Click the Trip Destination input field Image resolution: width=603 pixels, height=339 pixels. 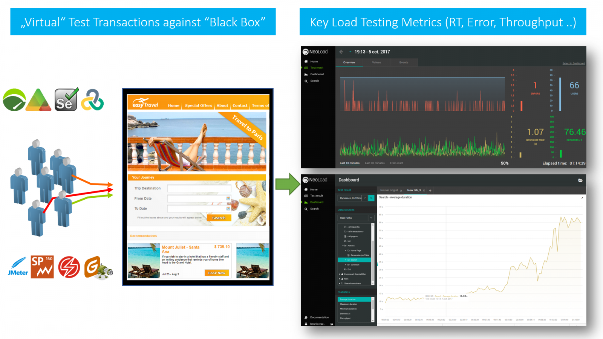tap(199, 188)
